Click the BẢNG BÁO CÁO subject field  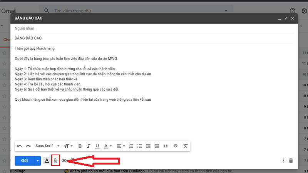[x=154, y=38]
